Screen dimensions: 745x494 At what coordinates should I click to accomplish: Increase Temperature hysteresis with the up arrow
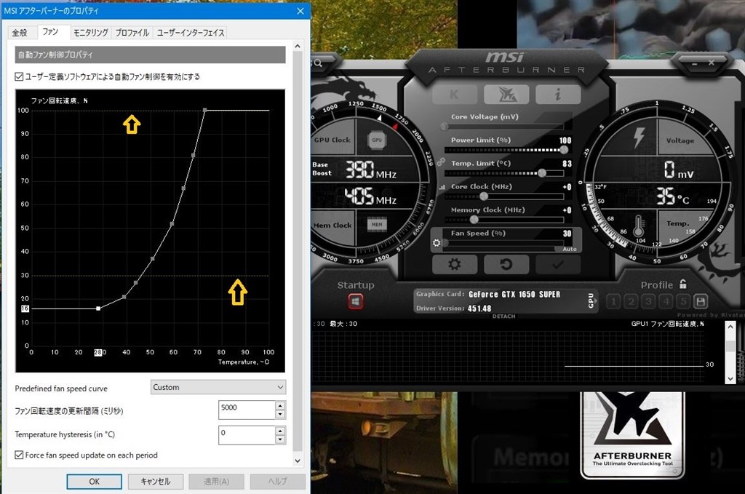280,431
